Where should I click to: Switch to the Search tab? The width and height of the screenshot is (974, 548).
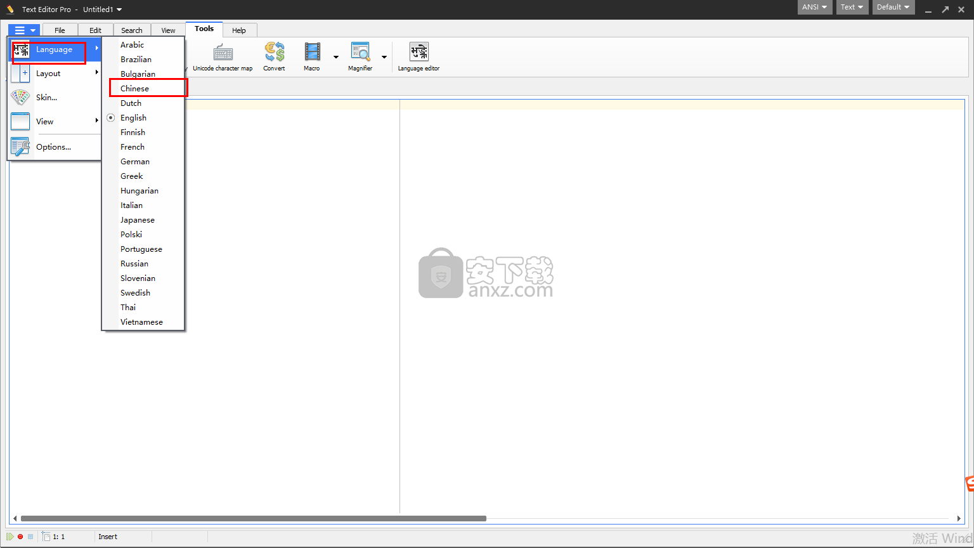(x=132, y=30)
